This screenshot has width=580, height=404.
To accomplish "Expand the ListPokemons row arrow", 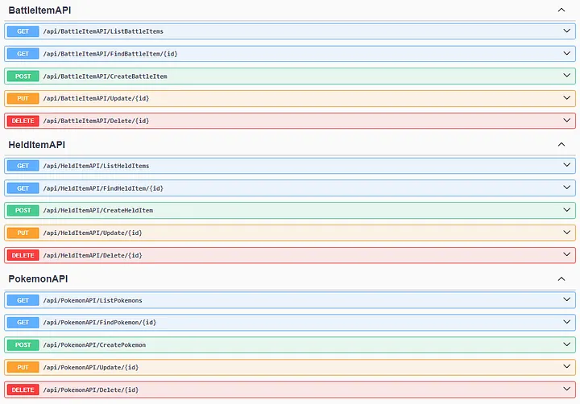I will (566, 299).
